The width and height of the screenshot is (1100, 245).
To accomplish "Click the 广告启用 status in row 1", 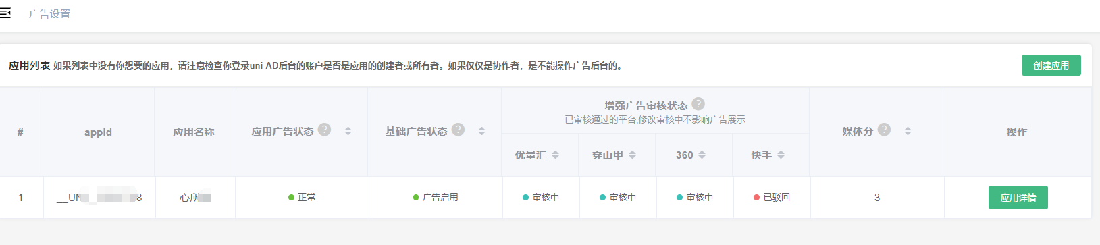I will tap(436, 198).
